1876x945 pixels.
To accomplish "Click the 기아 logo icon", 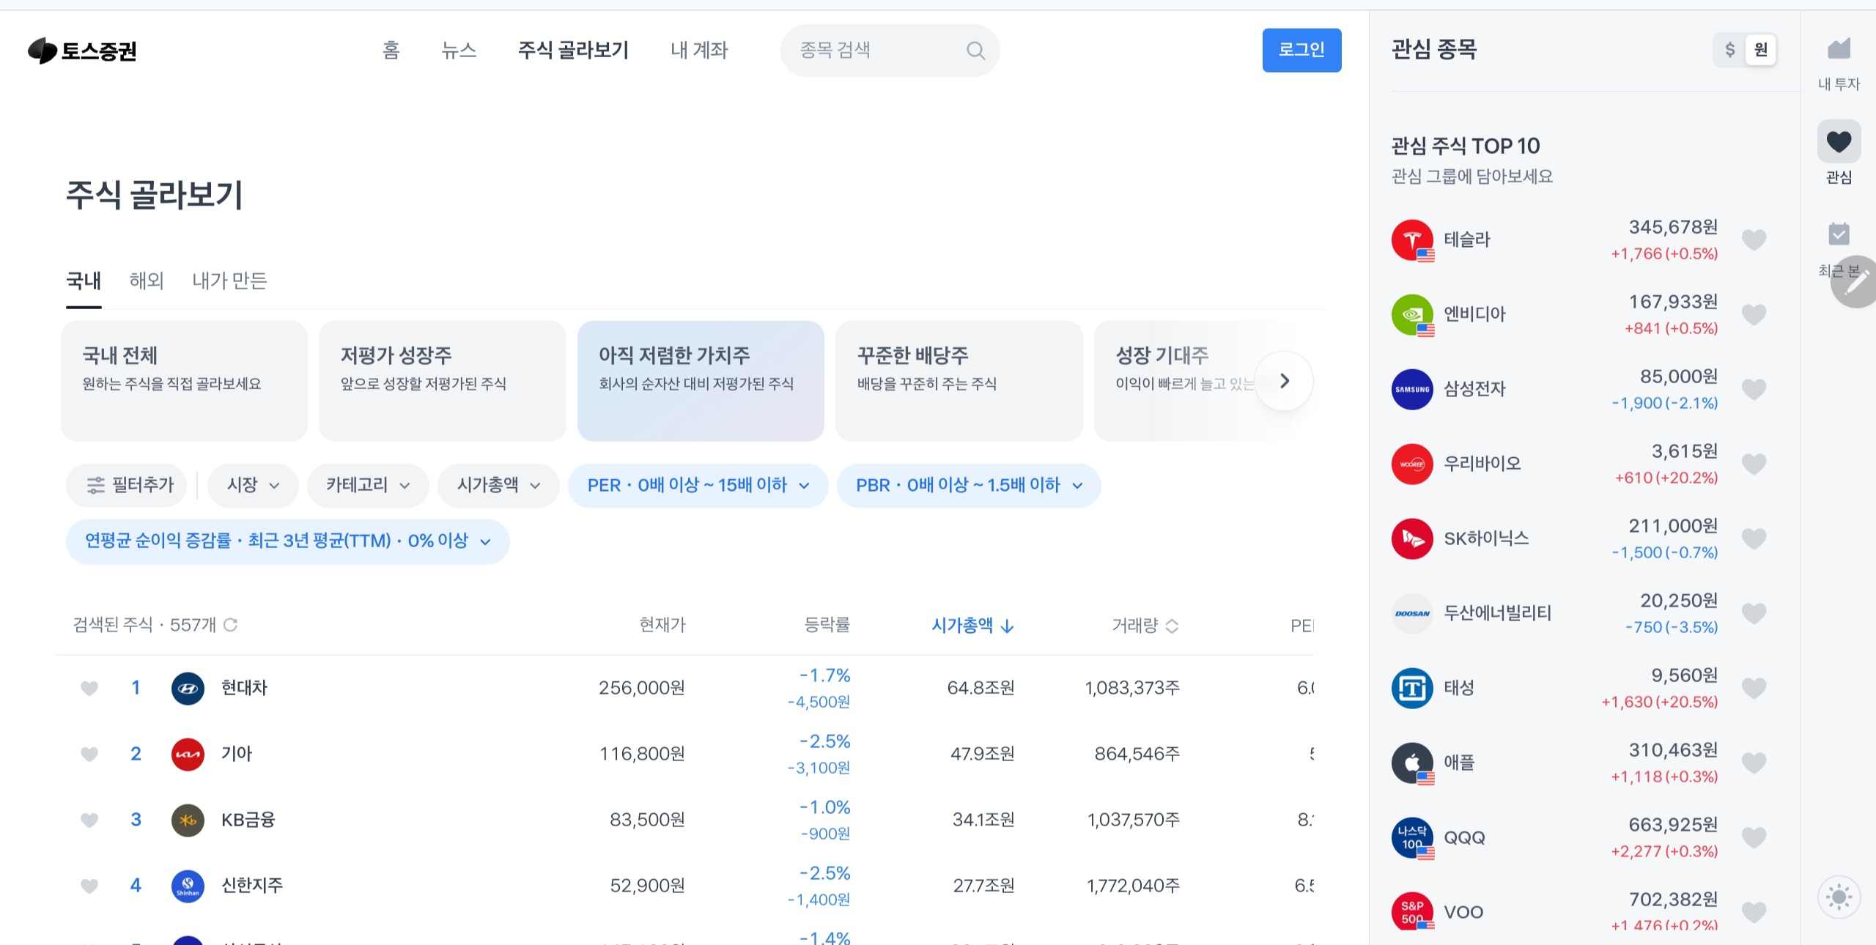I will (188, 754).
